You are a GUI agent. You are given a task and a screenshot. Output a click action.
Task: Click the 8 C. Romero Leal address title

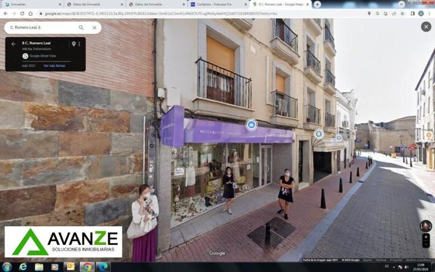click(x=36, y=43)
